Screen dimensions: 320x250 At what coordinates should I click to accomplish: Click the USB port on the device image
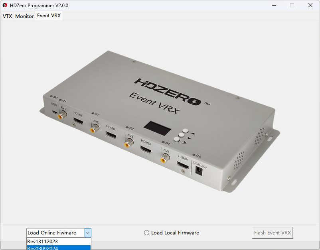click(54, 112)
